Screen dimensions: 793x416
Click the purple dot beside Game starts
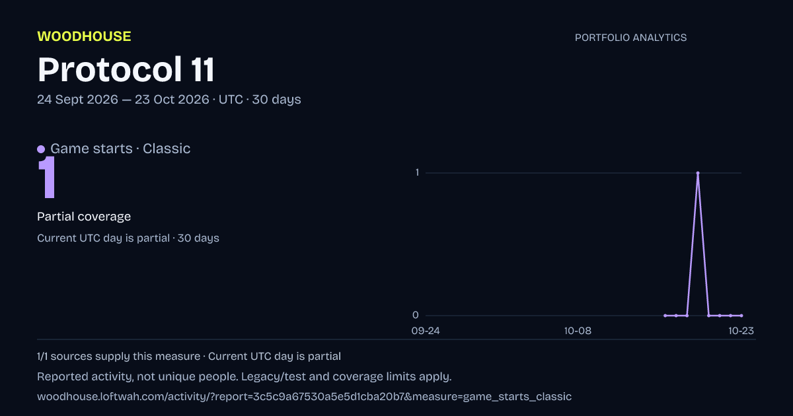tap(41, 149)
